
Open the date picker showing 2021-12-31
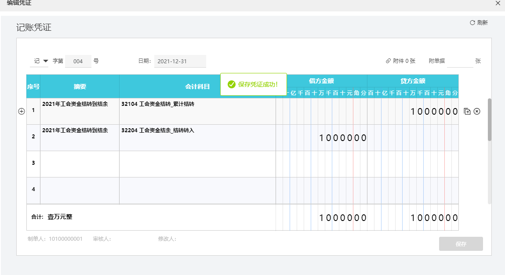tap(180, 62)
